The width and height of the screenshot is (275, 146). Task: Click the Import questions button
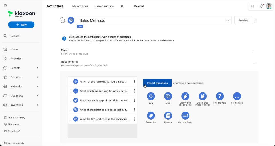[157, 83]
